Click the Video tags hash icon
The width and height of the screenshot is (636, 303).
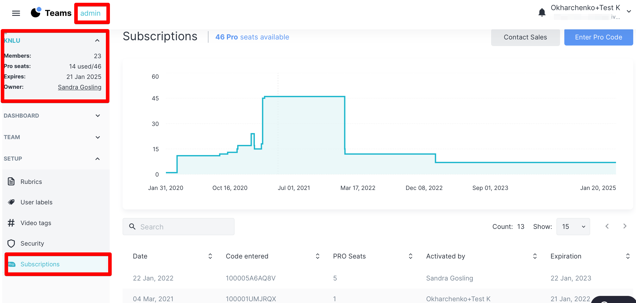click(x=11, y=223)
